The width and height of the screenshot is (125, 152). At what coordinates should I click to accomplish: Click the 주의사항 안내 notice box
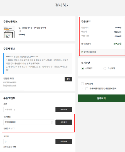[x=38, y=63]
